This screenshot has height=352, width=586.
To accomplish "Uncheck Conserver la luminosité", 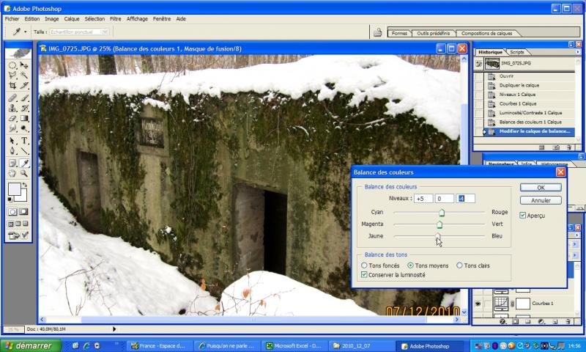I will (x=364, y=274).
